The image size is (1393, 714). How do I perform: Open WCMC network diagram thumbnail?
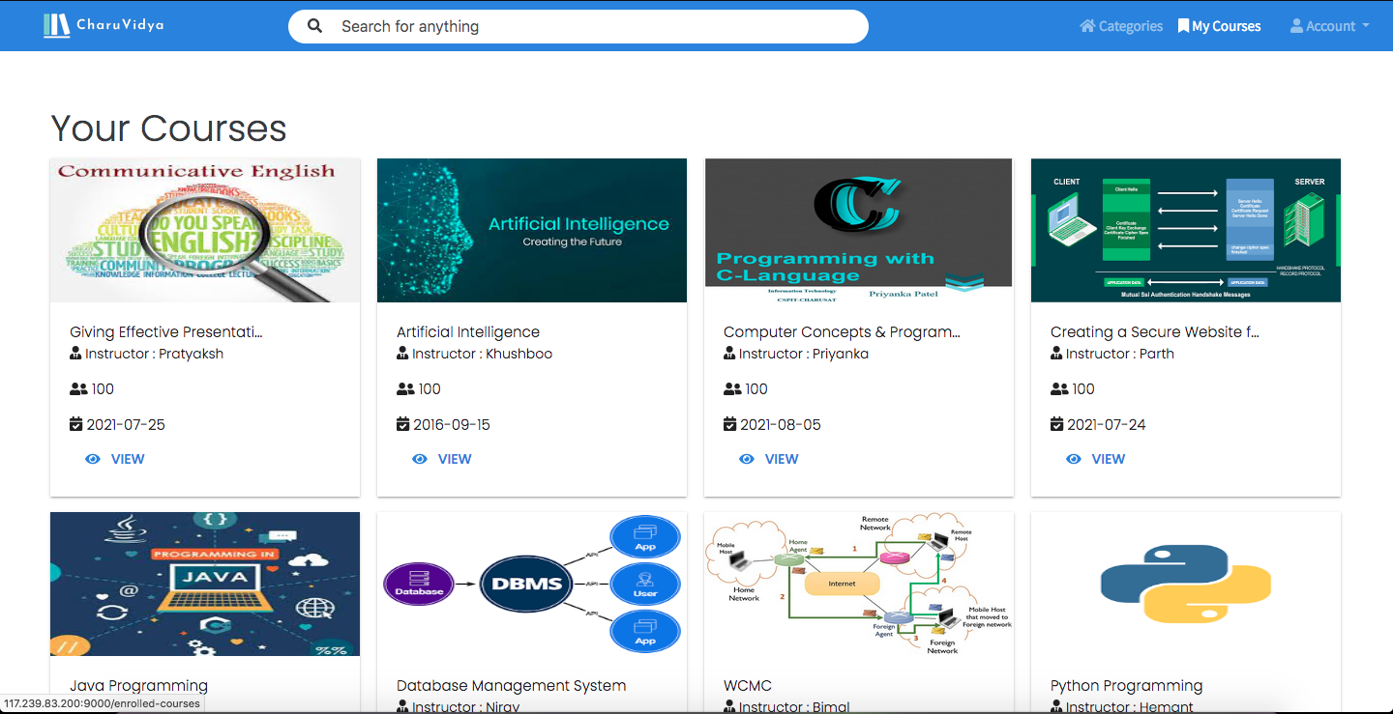pos(859,585)
